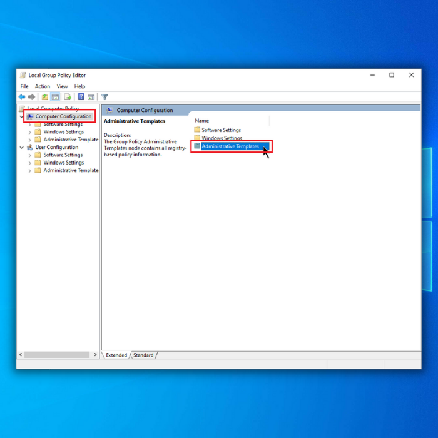Select Computer Configuration in the tree
The height and width of the screenshot is (438, 438).
(x=63, y=116)
